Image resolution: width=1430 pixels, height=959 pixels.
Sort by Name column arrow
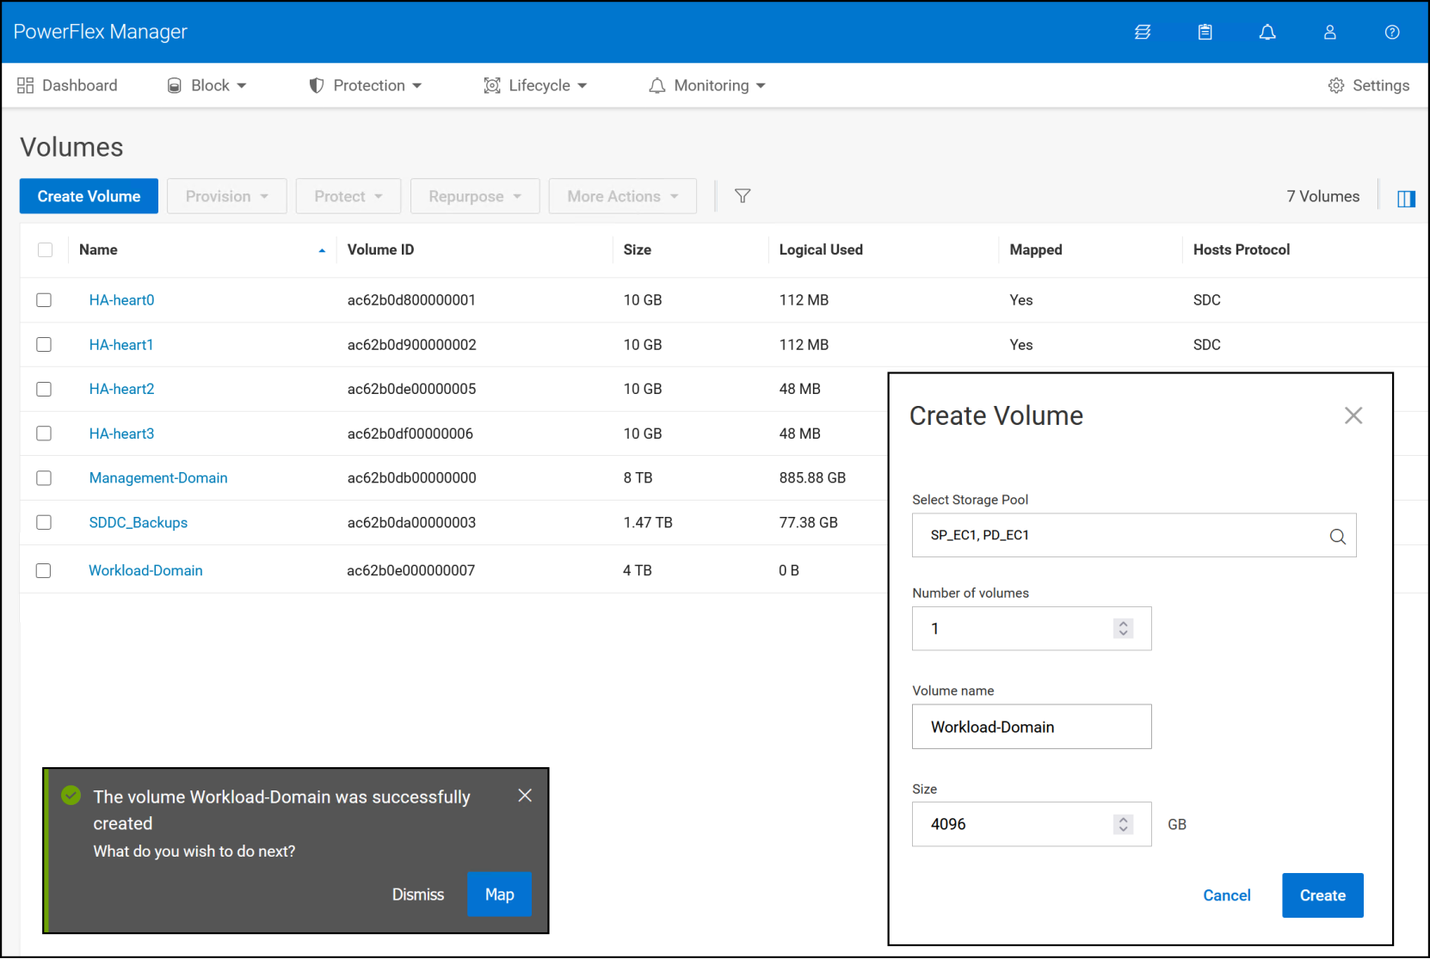[x=322, y=250]
